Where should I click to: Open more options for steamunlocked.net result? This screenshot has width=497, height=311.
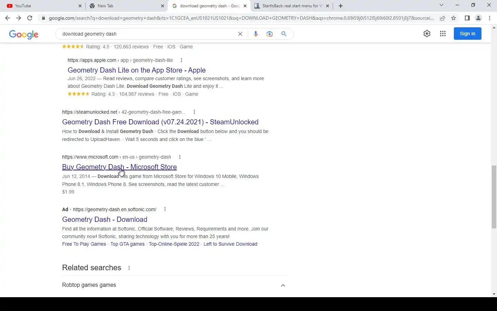tap(194, 112)
